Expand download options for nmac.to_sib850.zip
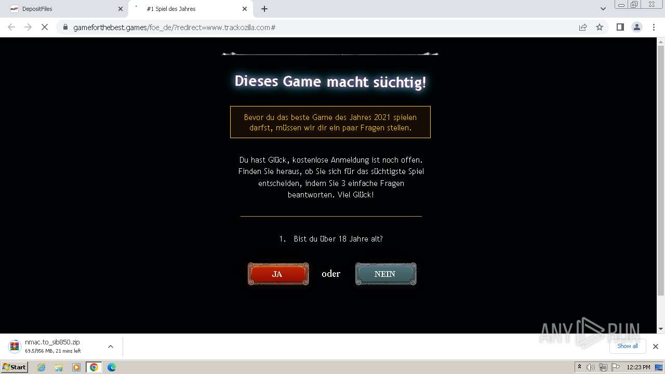 110,346
